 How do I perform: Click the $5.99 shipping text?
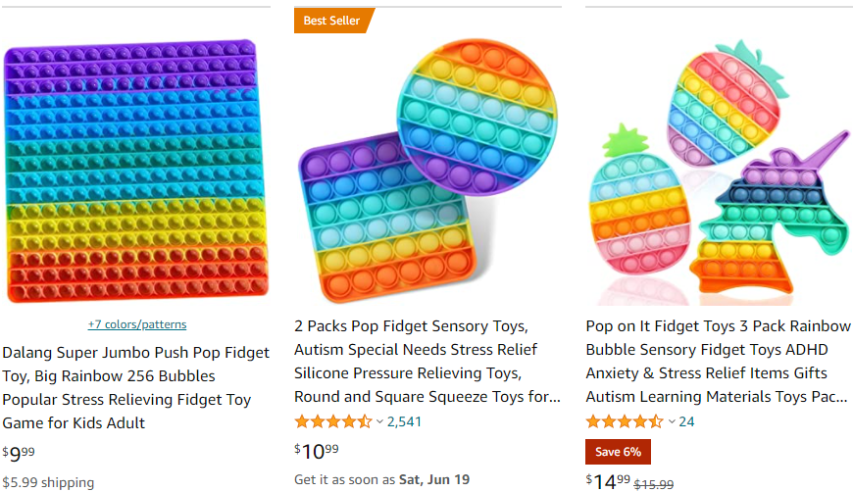pos(48,482)
